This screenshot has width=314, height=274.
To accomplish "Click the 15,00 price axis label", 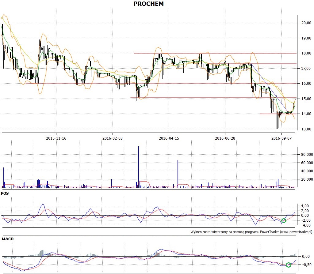I will [x=306, y=99].
